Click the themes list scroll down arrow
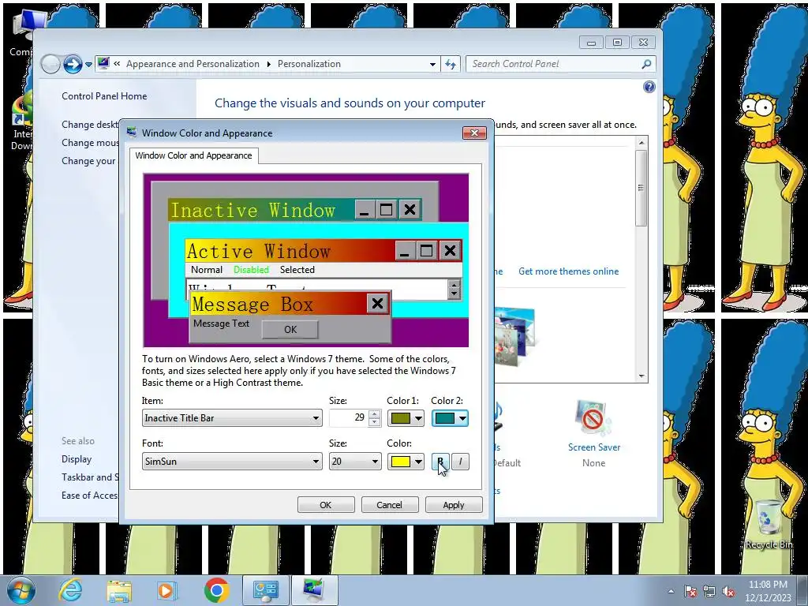The width and height of the screenshot is (808, 606). (642, 376)
